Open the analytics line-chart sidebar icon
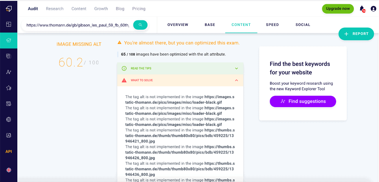The width and height of the screenshot is (379, 182). pyautogui.click(x=9, y=72)
